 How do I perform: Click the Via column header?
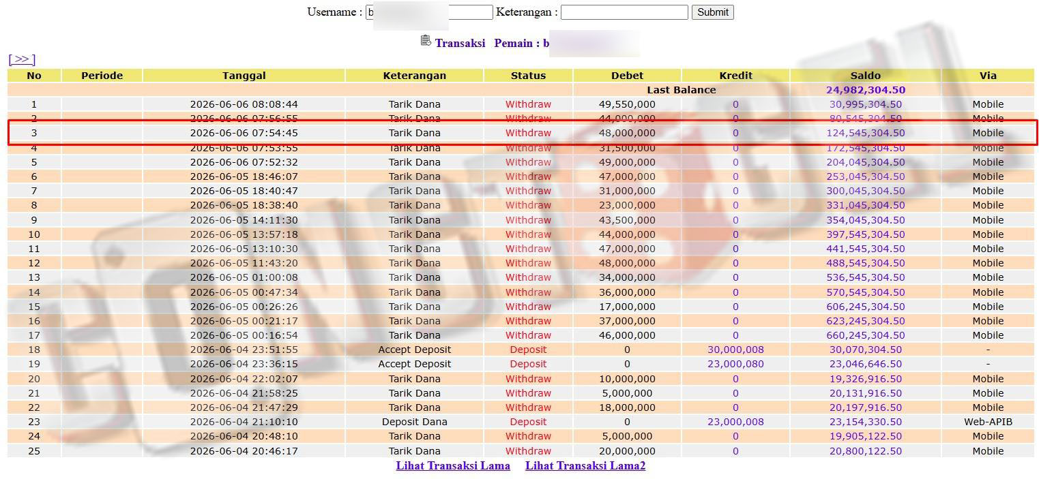[988, 76]
